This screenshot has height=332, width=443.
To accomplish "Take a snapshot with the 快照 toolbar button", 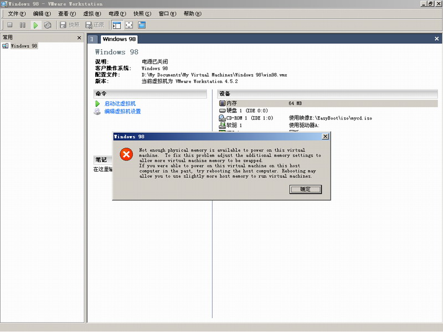I will (70, 25).
